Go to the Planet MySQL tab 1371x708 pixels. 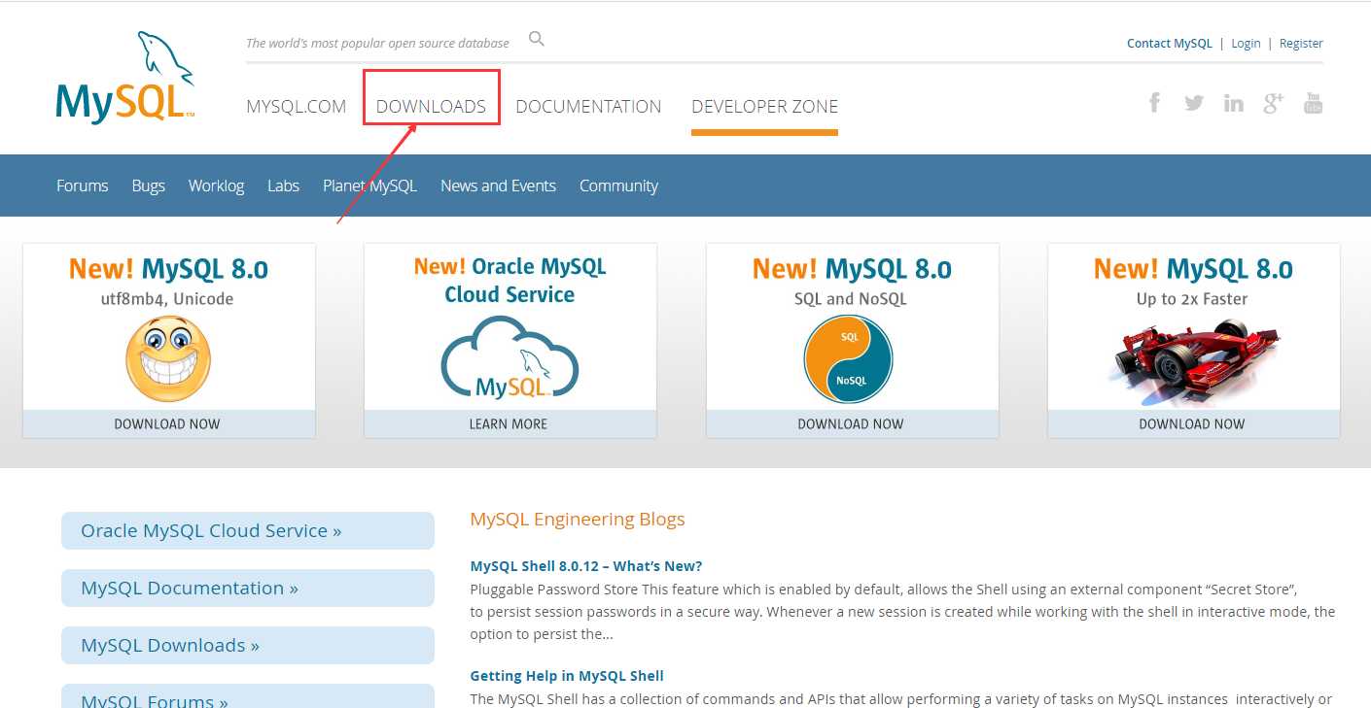click(369, 185)
